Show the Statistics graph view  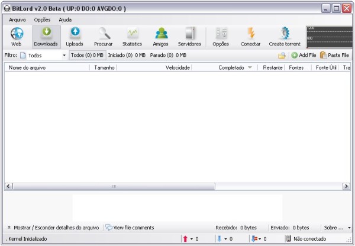coord(132,37)
